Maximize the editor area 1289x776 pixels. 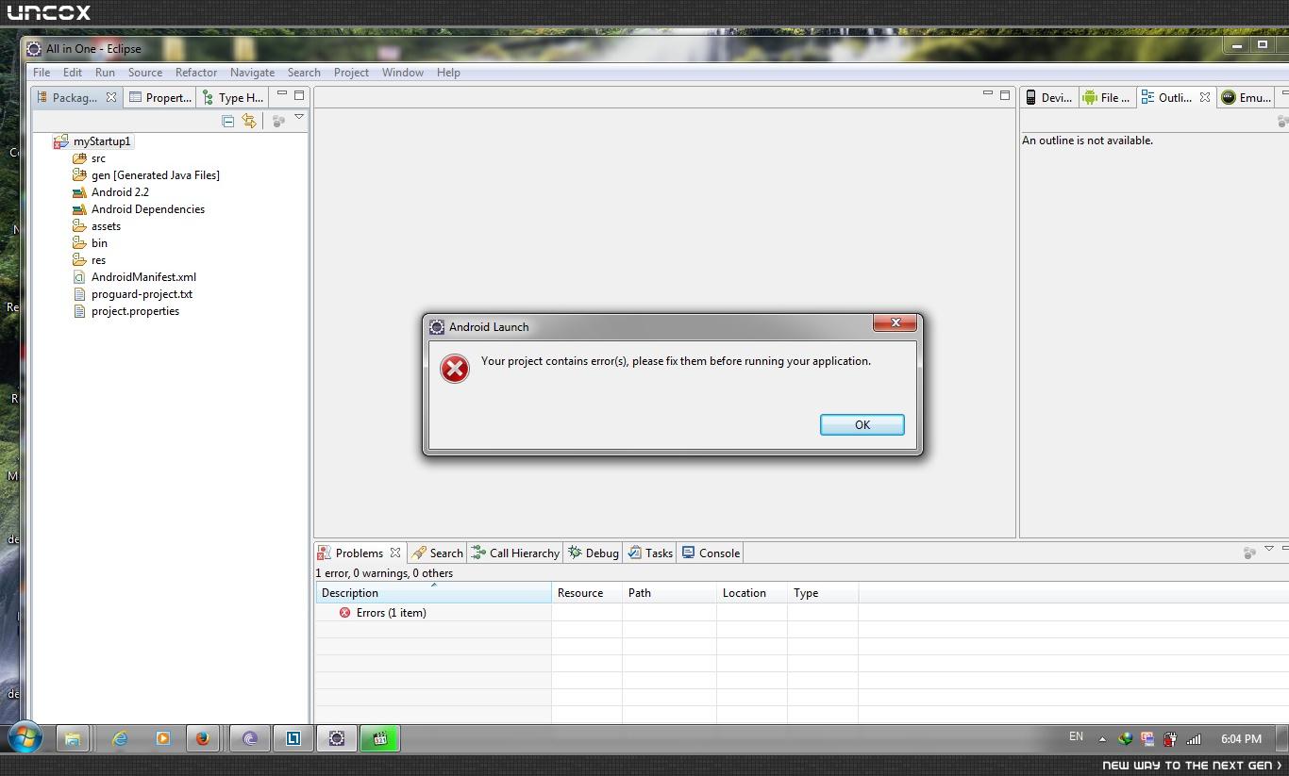point(1005,94)
